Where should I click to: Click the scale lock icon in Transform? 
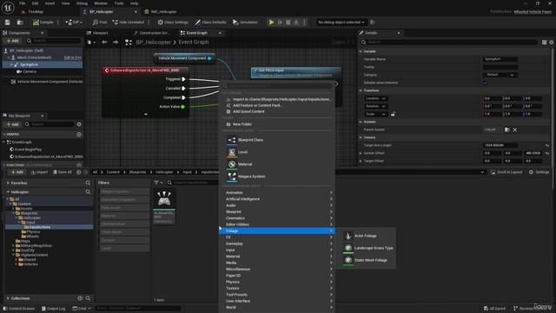tap(393, 114)
